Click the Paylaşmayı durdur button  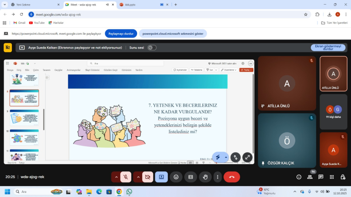(121, 33)
